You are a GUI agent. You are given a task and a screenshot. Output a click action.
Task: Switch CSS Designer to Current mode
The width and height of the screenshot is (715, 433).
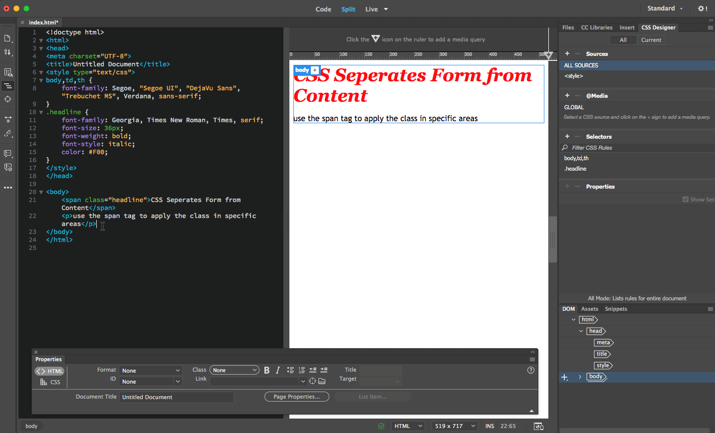(x=651, y=40)
